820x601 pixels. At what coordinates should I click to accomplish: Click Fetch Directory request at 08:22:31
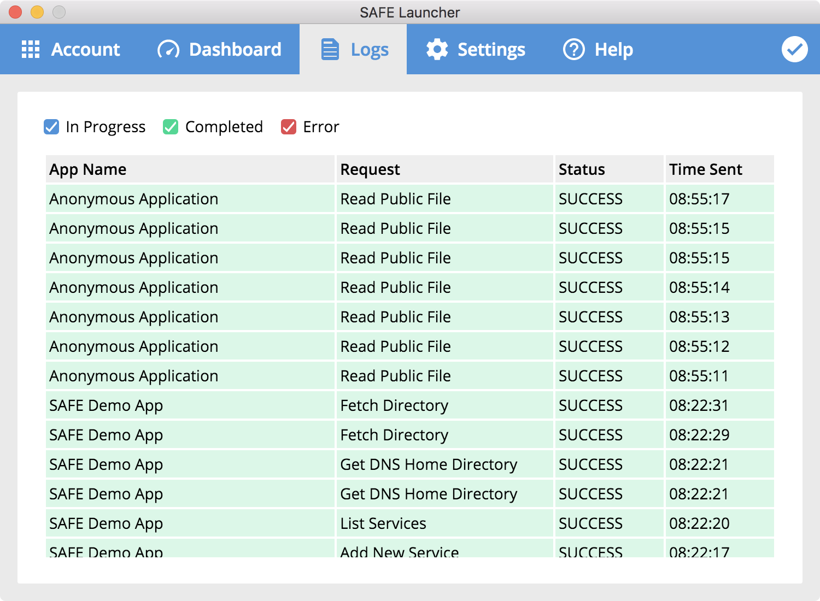click(x=445, y=405)
